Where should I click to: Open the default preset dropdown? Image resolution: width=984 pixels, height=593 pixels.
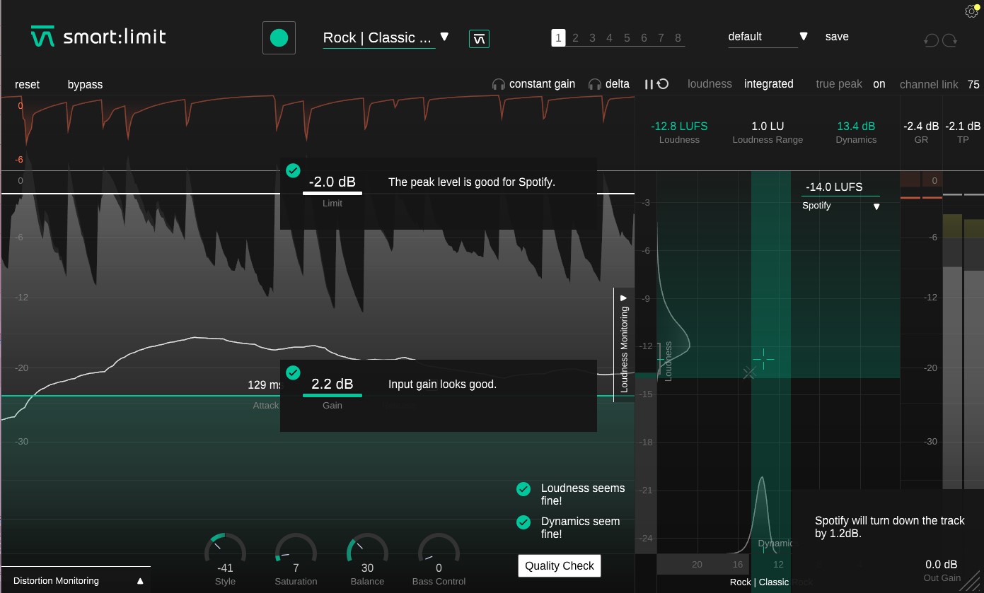coord(768,37)
